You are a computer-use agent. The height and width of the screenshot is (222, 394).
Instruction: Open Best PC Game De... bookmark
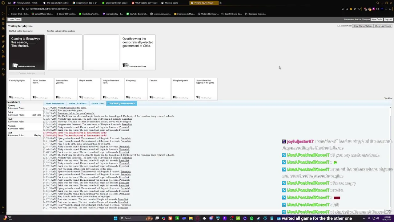click(x=232, y=14)
